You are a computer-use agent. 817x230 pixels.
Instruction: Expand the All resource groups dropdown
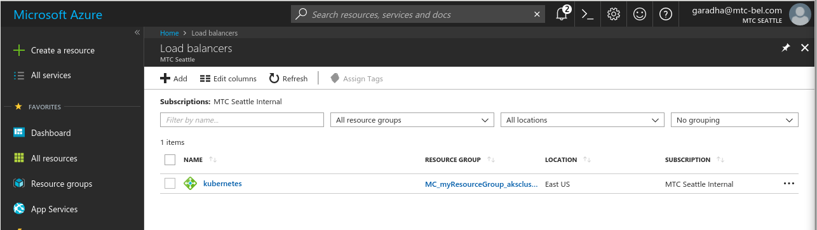pos(412,120)
